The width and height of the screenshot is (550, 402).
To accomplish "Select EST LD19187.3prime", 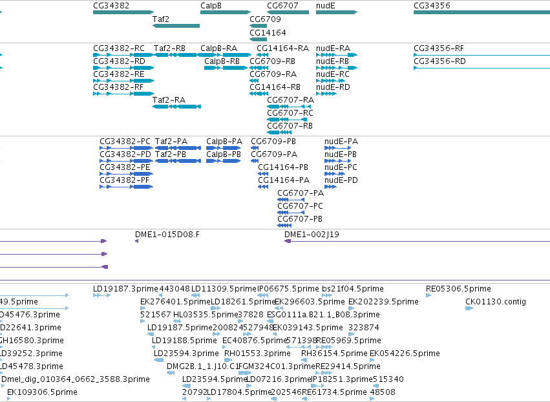I will click(x=125, y=289).
